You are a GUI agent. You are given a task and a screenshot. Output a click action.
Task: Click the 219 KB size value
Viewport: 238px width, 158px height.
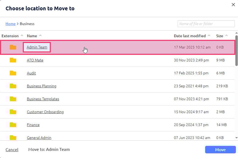click(222, 86)
